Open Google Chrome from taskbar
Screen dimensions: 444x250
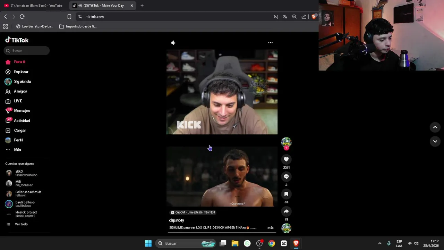pos(272,243)
